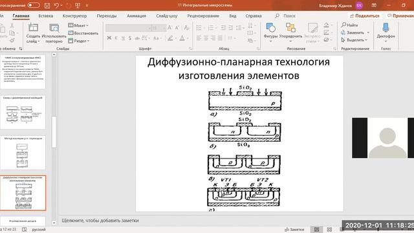Undo the last action
Viewport: 414px width, 233px height.
click(56, 5)
